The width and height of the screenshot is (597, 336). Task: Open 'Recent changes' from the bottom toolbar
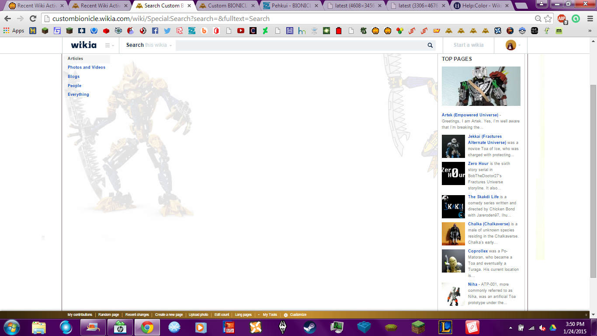click(137, 315)
